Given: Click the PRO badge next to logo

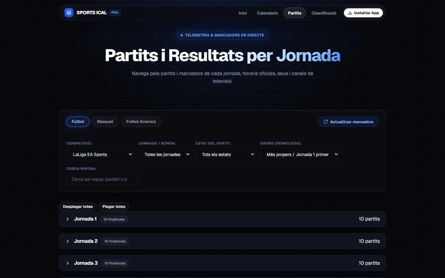Looking at the screenshot, I should (115, 13).
